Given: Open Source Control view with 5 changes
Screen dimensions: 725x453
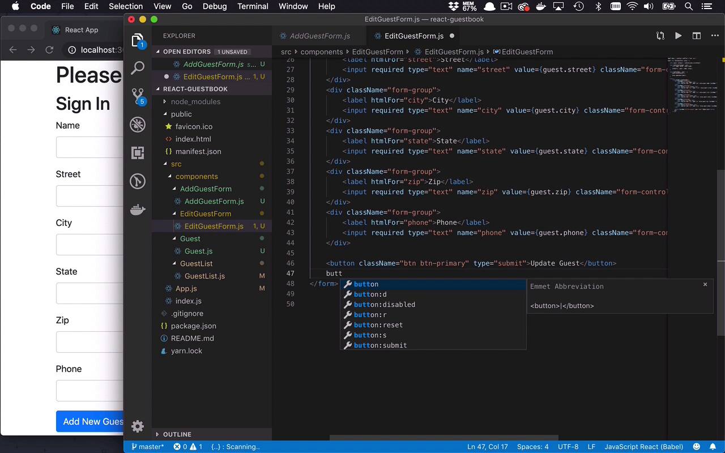Looking at the screenshot, I should coord(138,96).
